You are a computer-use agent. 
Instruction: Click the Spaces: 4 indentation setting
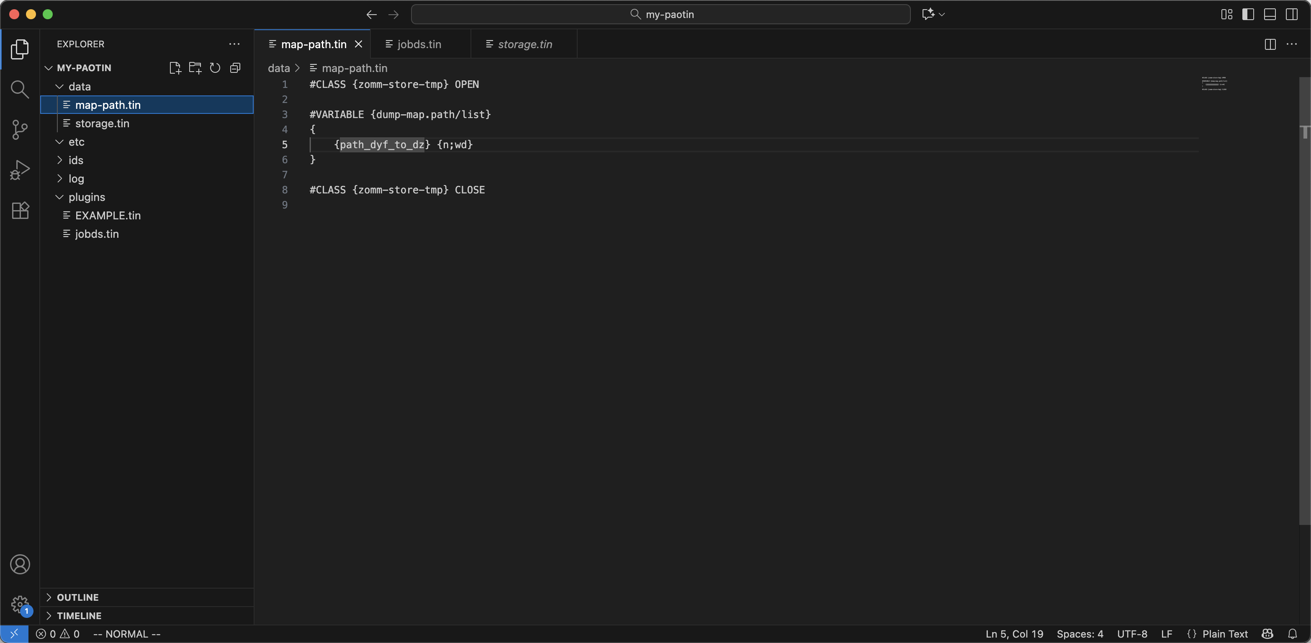pos(1080,634)
